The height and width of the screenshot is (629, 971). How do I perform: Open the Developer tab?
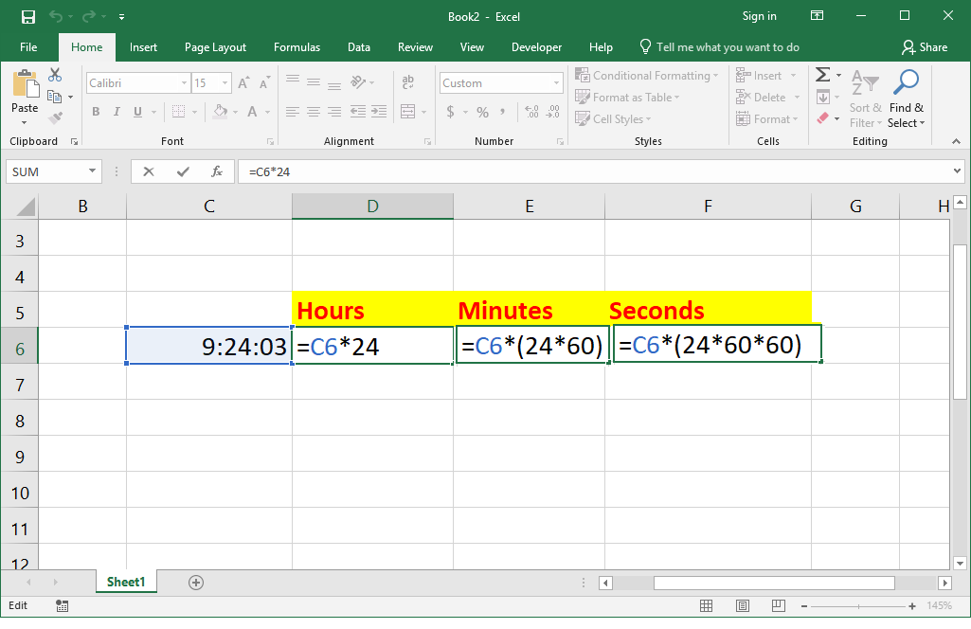536,46
